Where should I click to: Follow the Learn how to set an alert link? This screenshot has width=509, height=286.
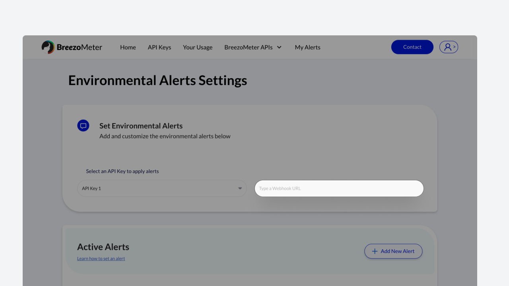101,259
